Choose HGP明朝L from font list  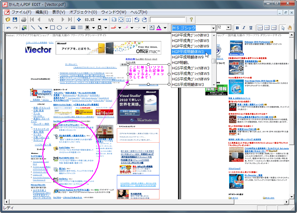tap(191, 62)
